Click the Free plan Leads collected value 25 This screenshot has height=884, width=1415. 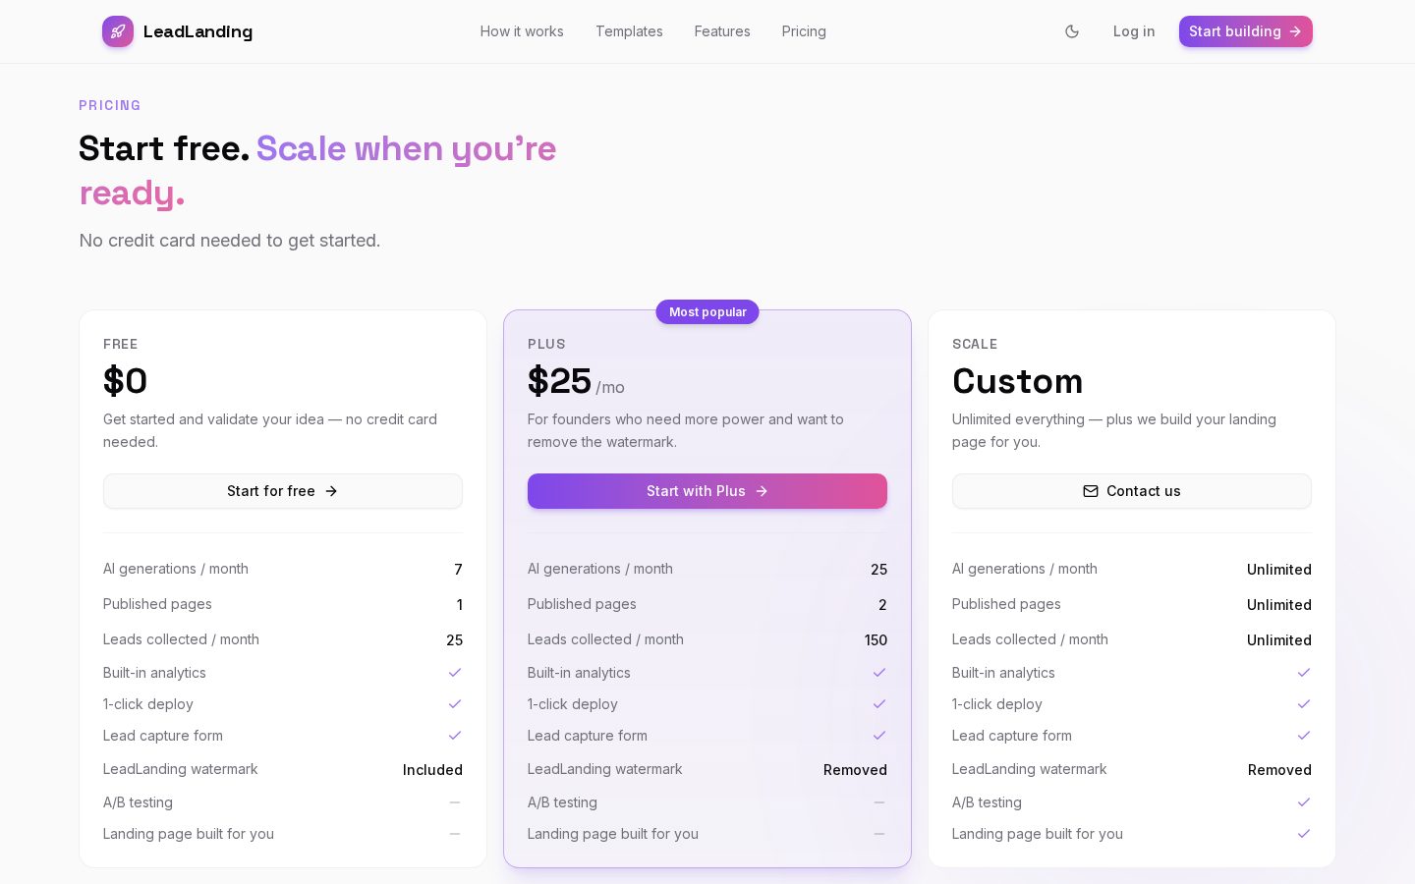point(454,640)
